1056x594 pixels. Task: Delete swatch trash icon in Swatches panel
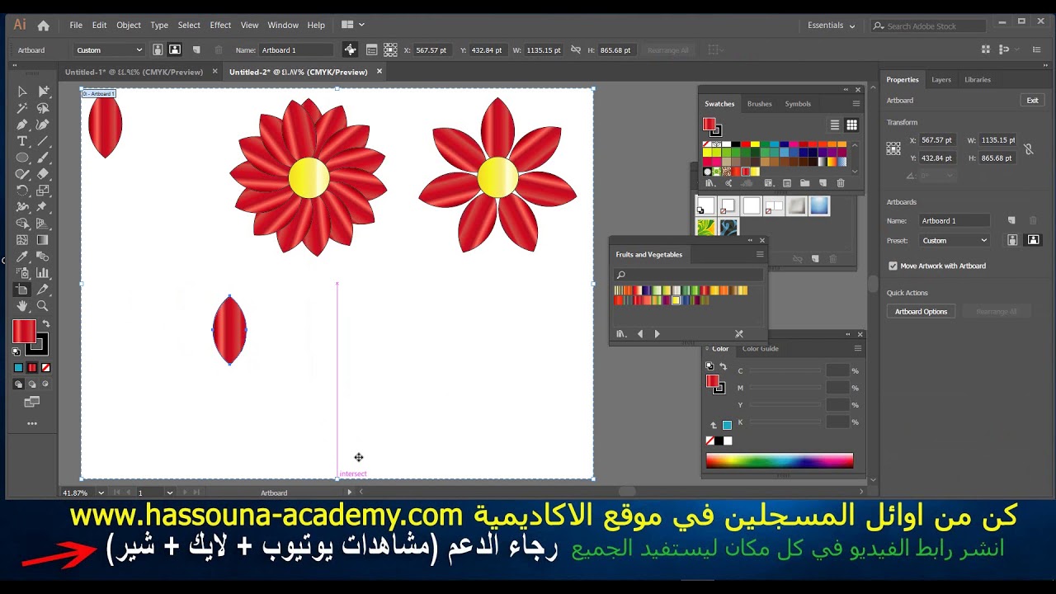tap(841, 183)
